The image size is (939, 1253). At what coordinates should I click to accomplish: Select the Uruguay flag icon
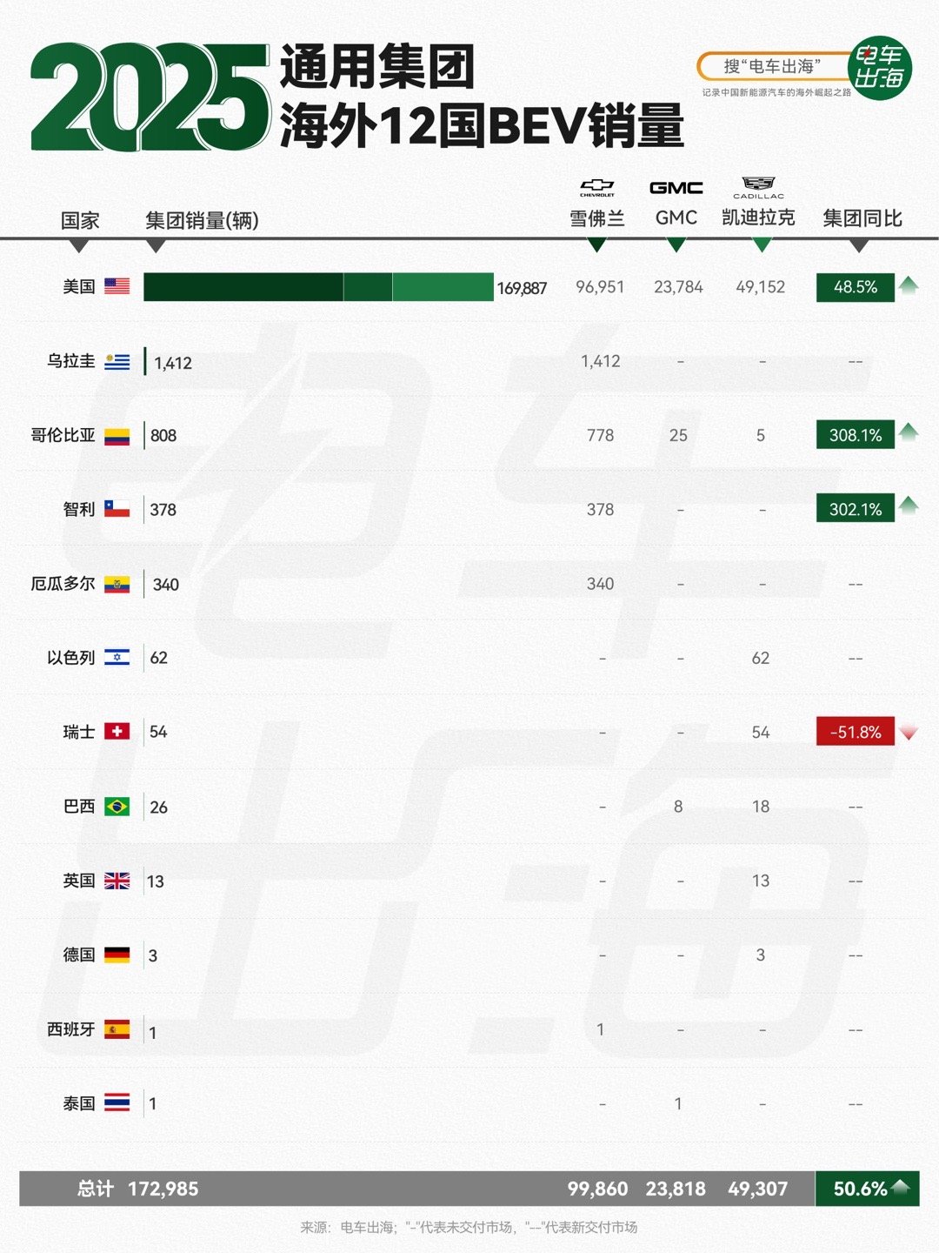point(117,361)
